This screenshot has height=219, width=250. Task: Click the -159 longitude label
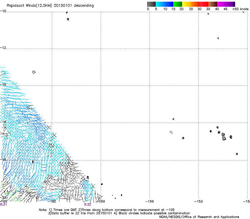point(101,201)
